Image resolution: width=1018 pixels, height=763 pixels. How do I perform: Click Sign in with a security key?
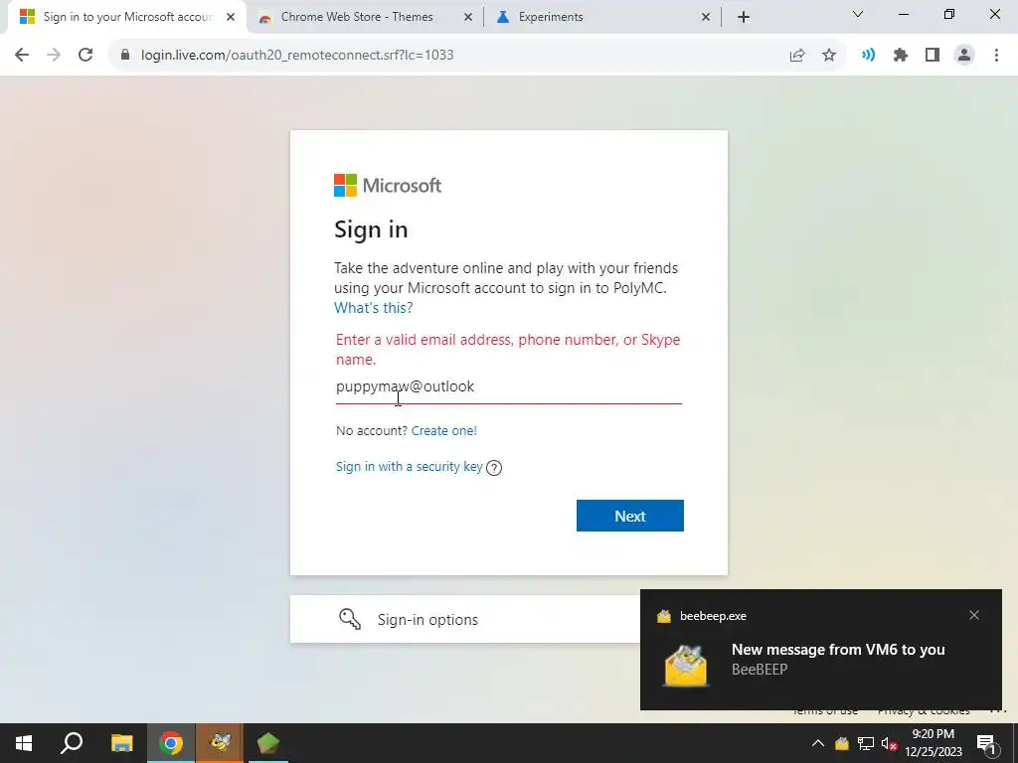click(409, 467)
